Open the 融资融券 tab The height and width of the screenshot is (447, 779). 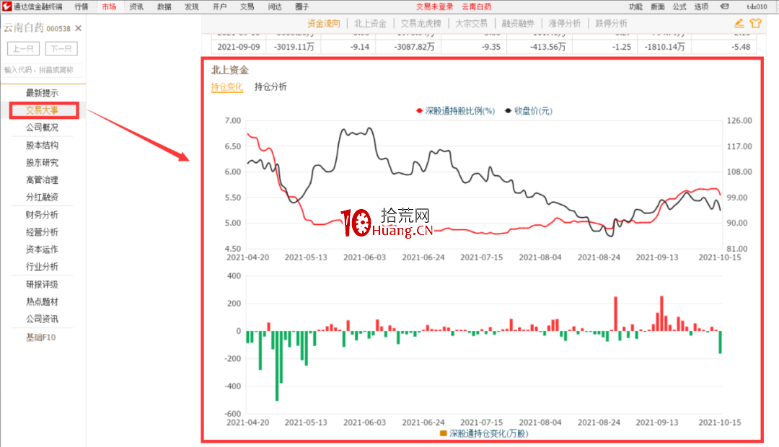[519, 23]
